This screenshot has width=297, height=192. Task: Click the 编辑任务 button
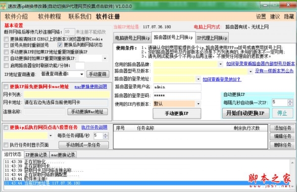(x=283, y=136)
